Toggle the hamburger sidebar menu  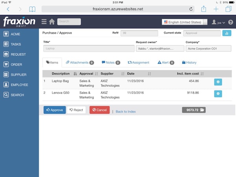[44, 22]
